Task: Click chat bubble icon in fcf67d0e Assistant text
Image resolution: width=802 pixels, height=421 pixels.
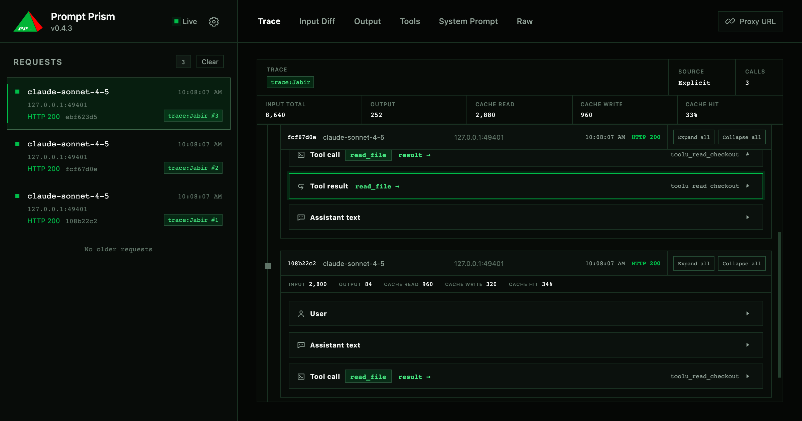Action: click(x=301, y=218)
